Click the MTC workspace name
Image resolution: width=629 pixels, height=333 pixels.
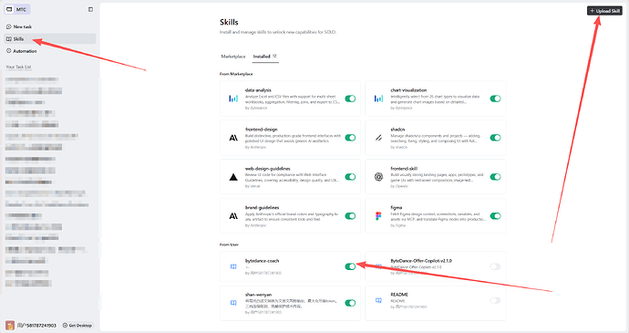21,9
